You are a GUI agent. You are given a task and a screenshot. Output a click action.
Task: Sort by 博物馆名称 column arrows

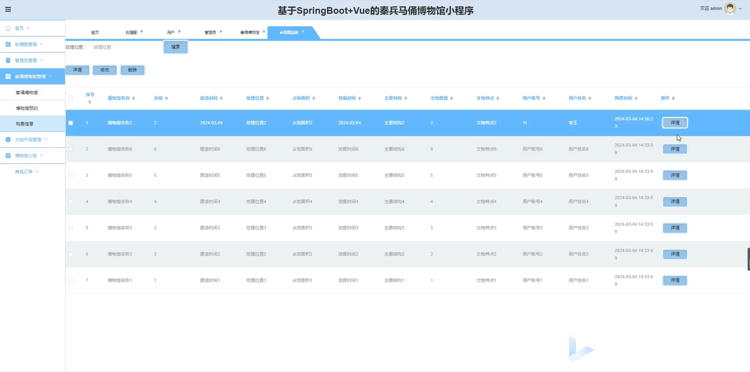133,98
